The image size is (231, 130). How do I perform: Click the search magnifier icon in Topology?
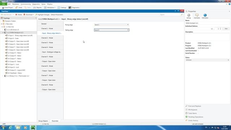point(182,14)
